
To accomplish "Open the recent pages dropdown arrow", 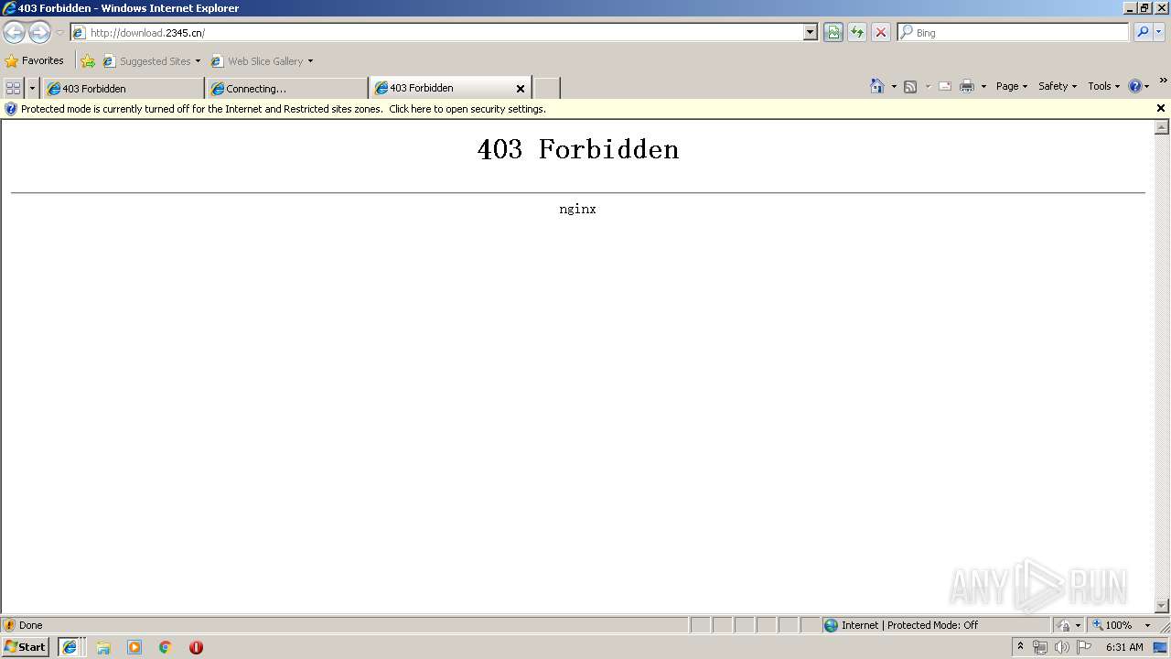I will 59,33.
